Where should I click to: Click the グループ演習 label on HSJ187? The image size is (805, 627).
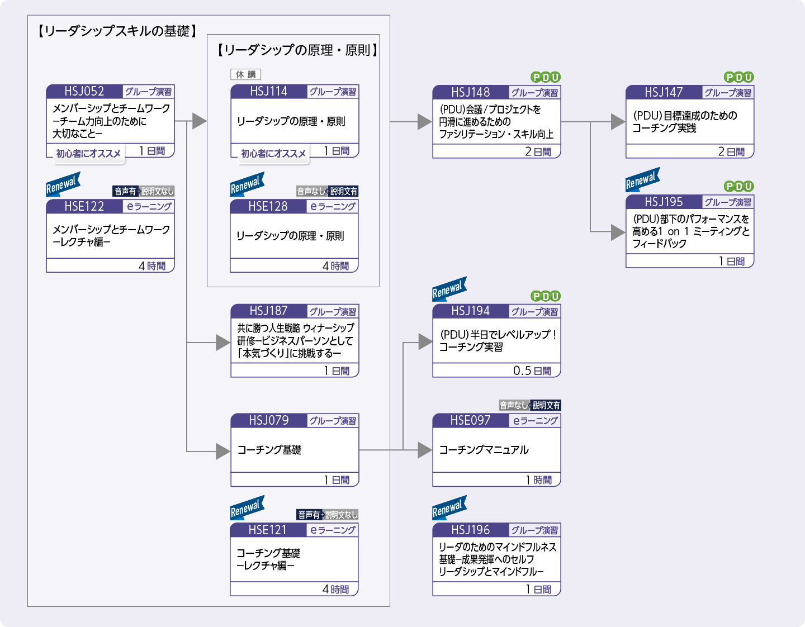coord(333,311)
